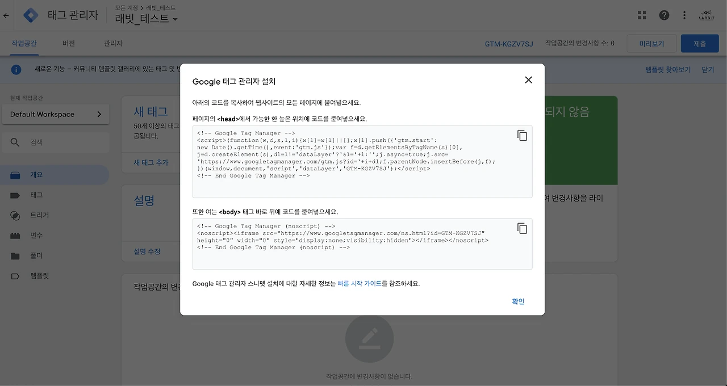Click the Tag Manager logo icon
727x386 pixels.
point(31,15)
